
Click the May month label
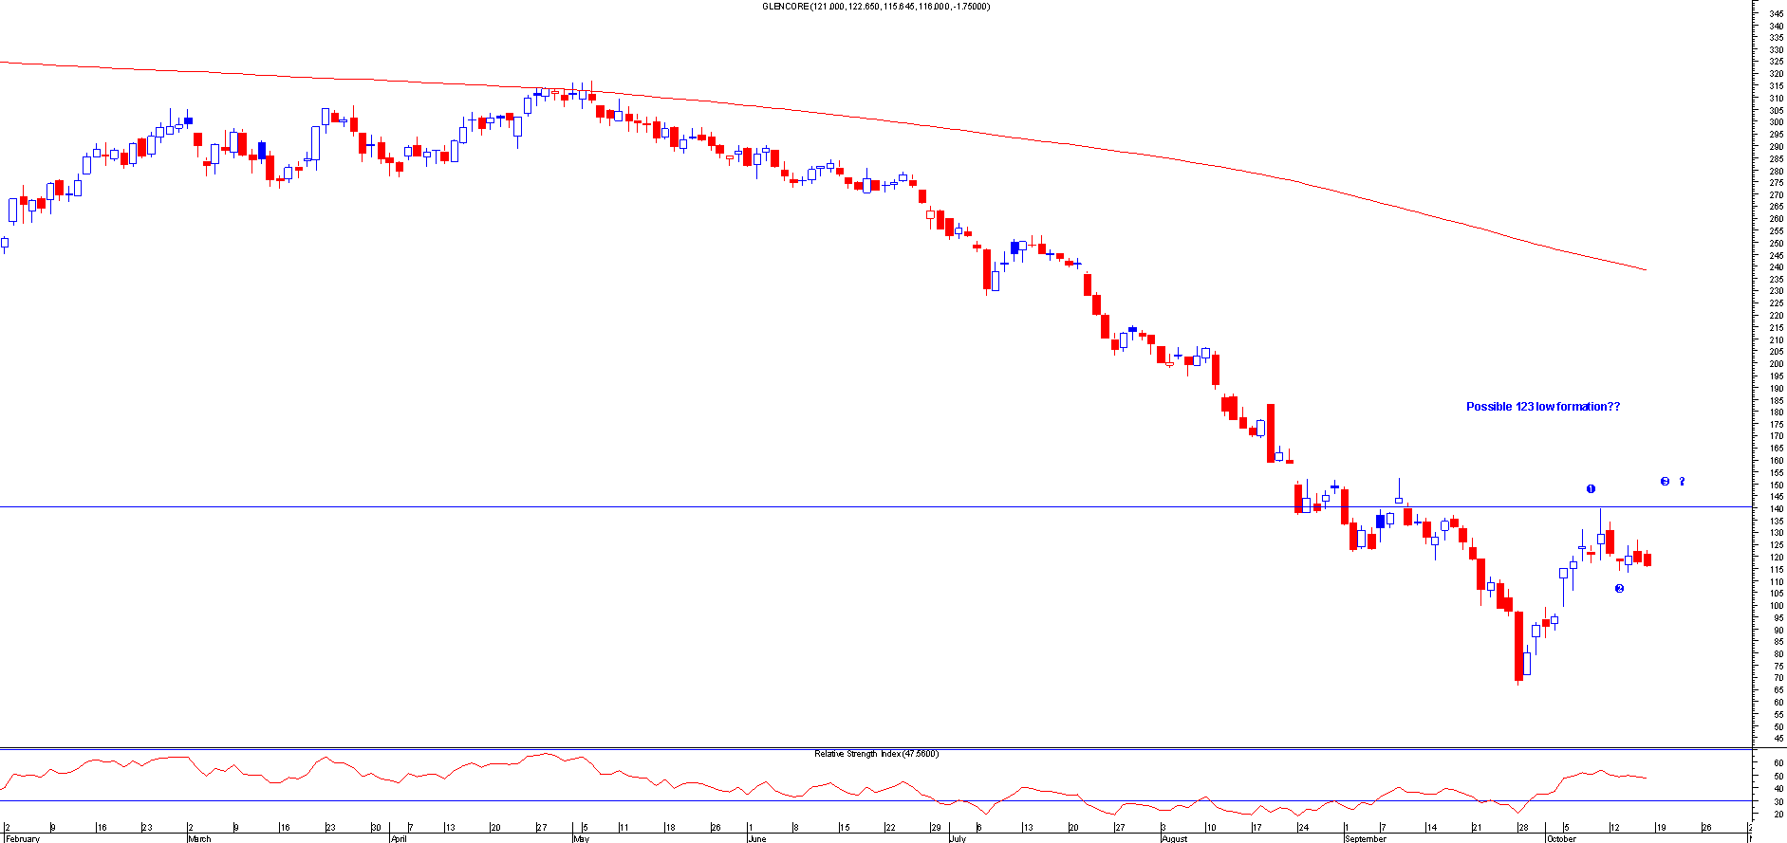(x=581, y=838)
